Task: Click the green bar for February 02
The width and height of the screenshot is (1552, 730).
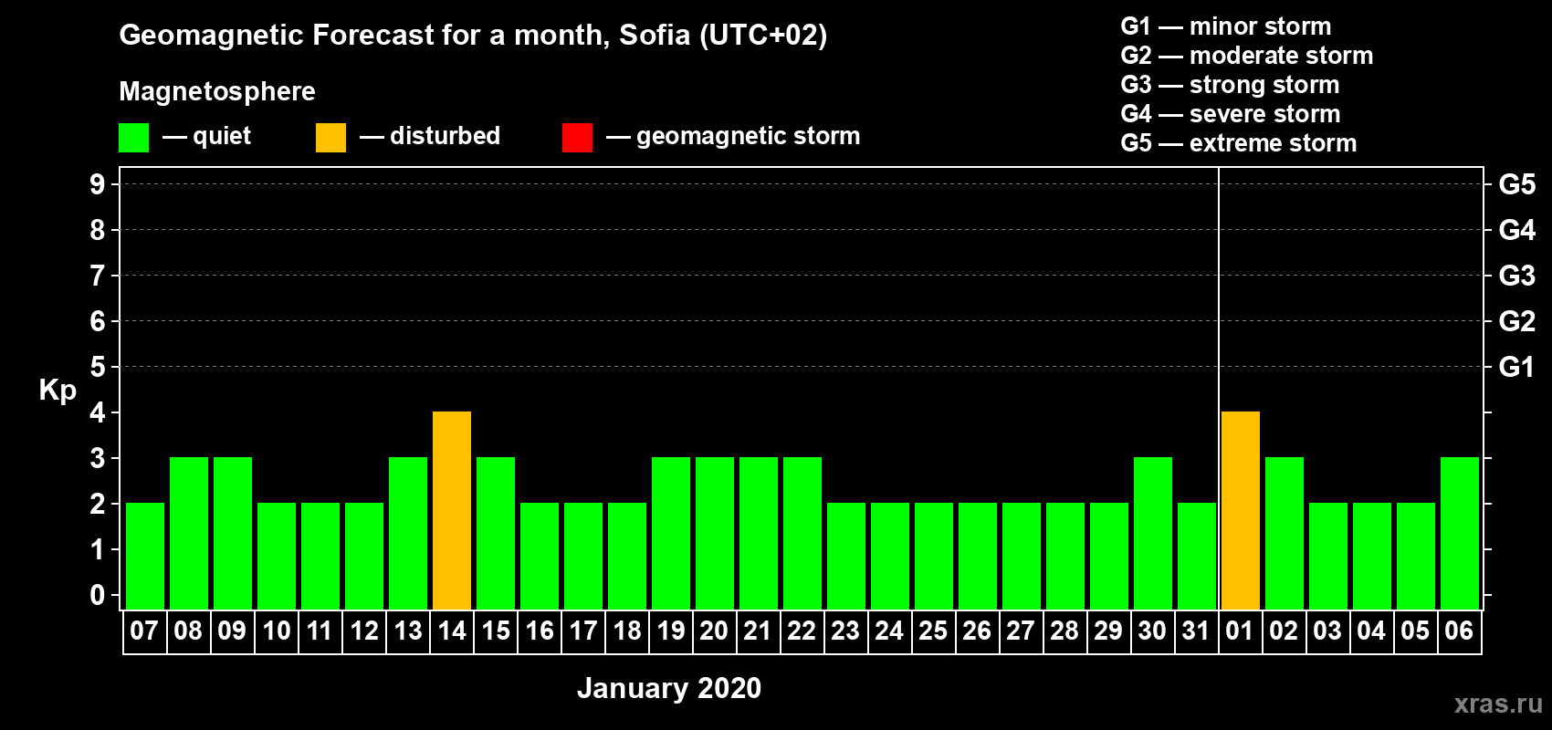Action: (x=1285, y=533)
